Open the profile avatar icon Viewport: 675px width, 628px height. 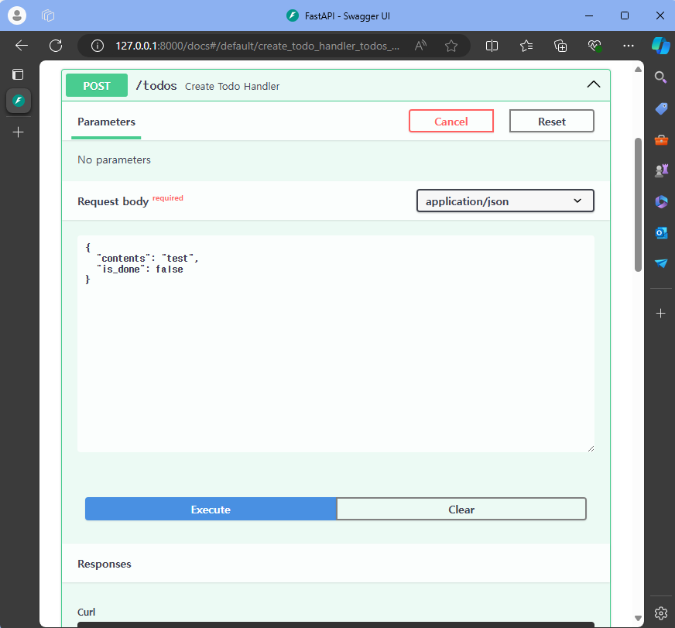point(17,15)
